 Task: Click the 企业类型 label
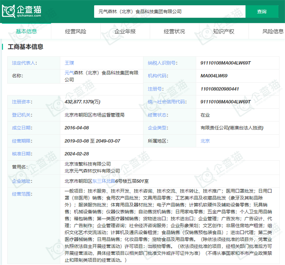pyautogui.click(x=158, y=128)
